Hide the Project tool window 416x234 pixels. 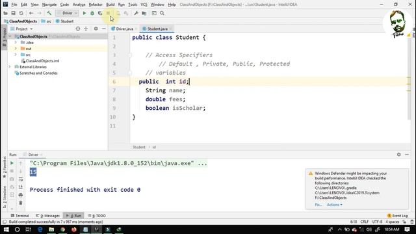(104, 29)
